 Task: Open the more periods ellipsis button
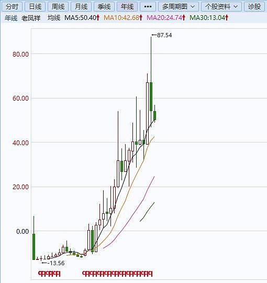(x=148, y=7)
